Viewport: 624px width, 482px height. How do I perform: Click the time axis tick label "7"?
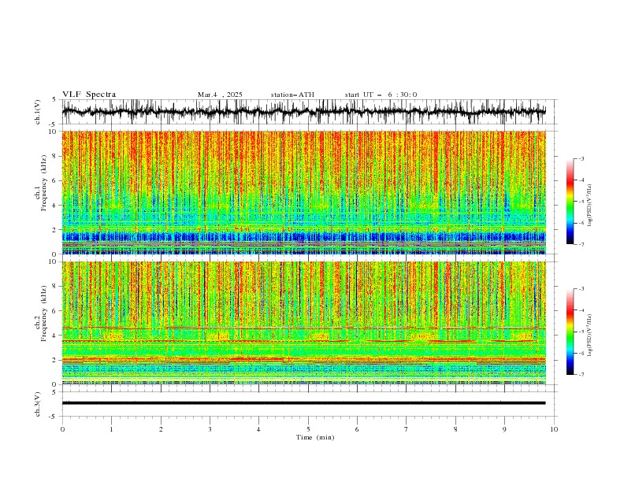407,429
